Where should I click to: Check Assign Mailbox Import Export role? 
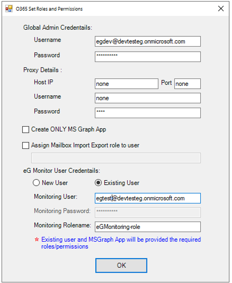(26, 145)
